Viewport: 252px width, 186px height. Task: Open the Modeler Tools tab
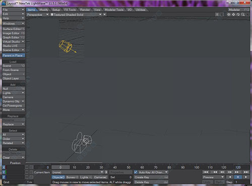pos(114,10)
